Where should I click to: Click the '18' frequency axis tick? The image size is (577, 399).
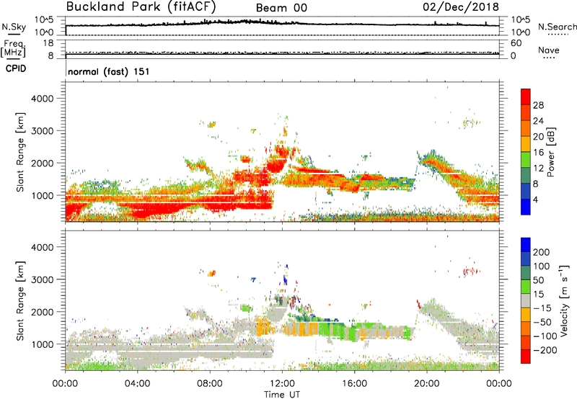48,43
